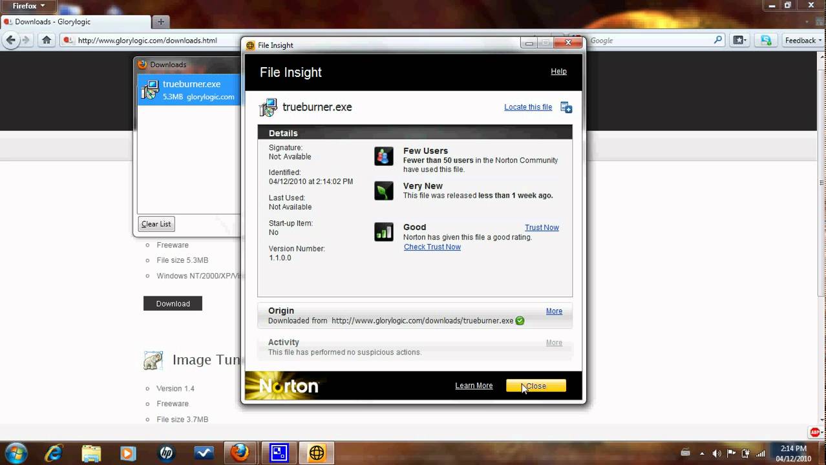Click the browser forward arrow
The image size is (826, 465).
(26, 40)
